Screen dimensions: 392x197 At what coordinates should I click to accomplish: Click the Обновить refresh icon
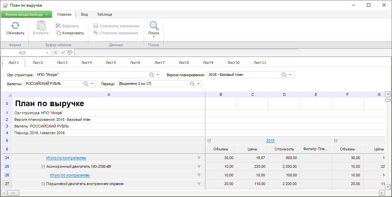[15, 26]
